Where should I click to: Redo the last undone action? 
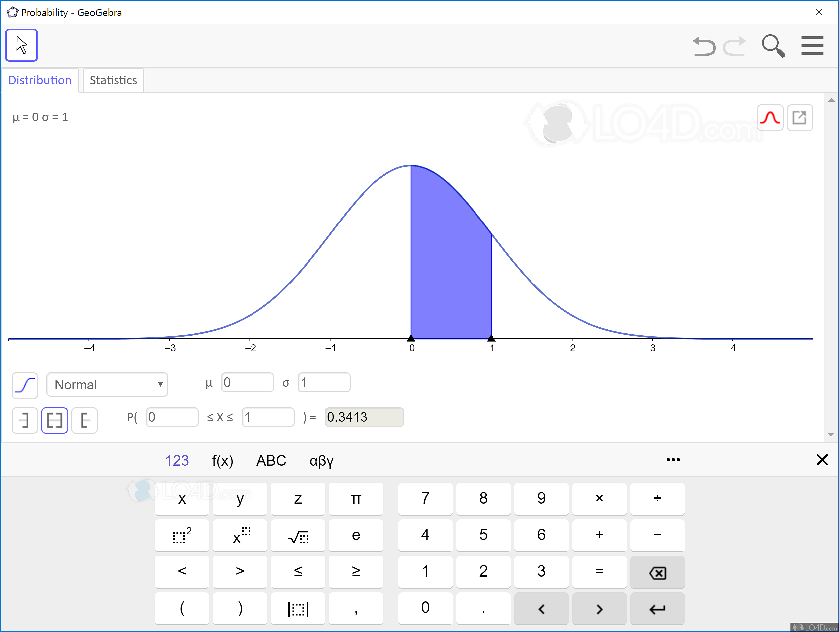tap(735, 45)
